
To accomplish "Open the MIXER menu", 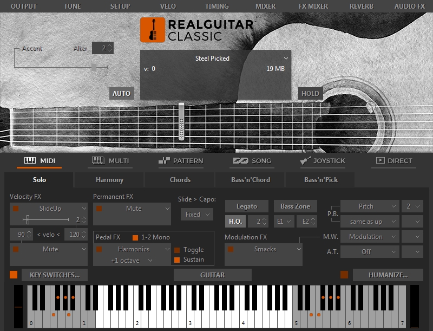I will (265, 6).
